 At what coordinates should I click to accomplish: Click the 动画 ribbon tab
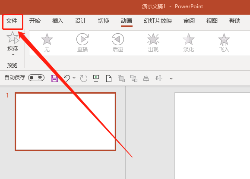click(127, 21)
